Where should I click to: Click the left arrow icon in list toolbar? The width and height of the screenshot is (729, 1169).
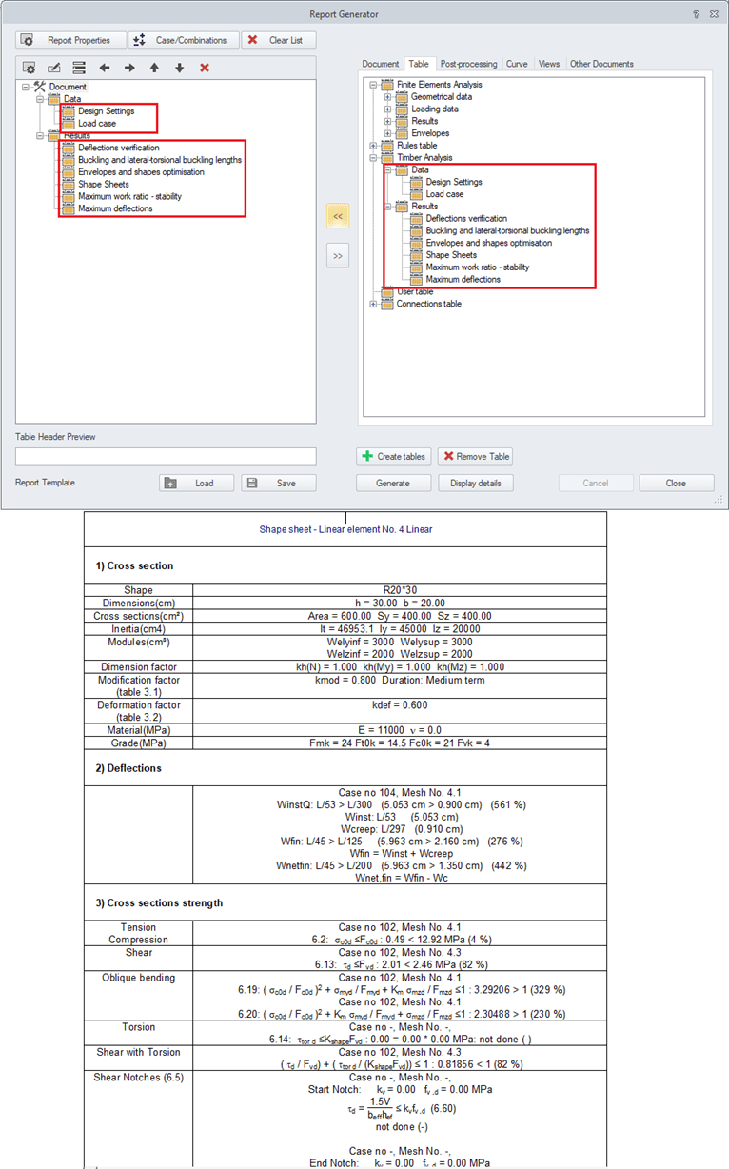pyautogui.click(x=105, y=69)
